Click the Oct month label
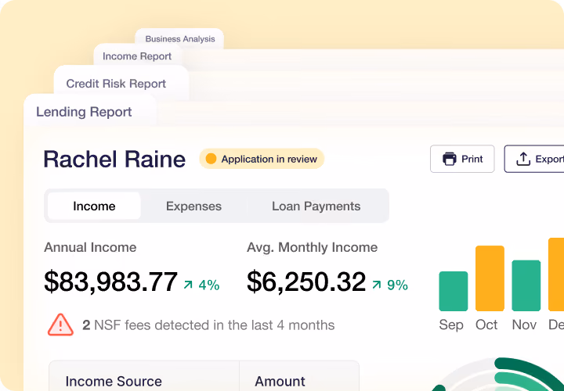 pyautogui.click(x=486, y=325)
